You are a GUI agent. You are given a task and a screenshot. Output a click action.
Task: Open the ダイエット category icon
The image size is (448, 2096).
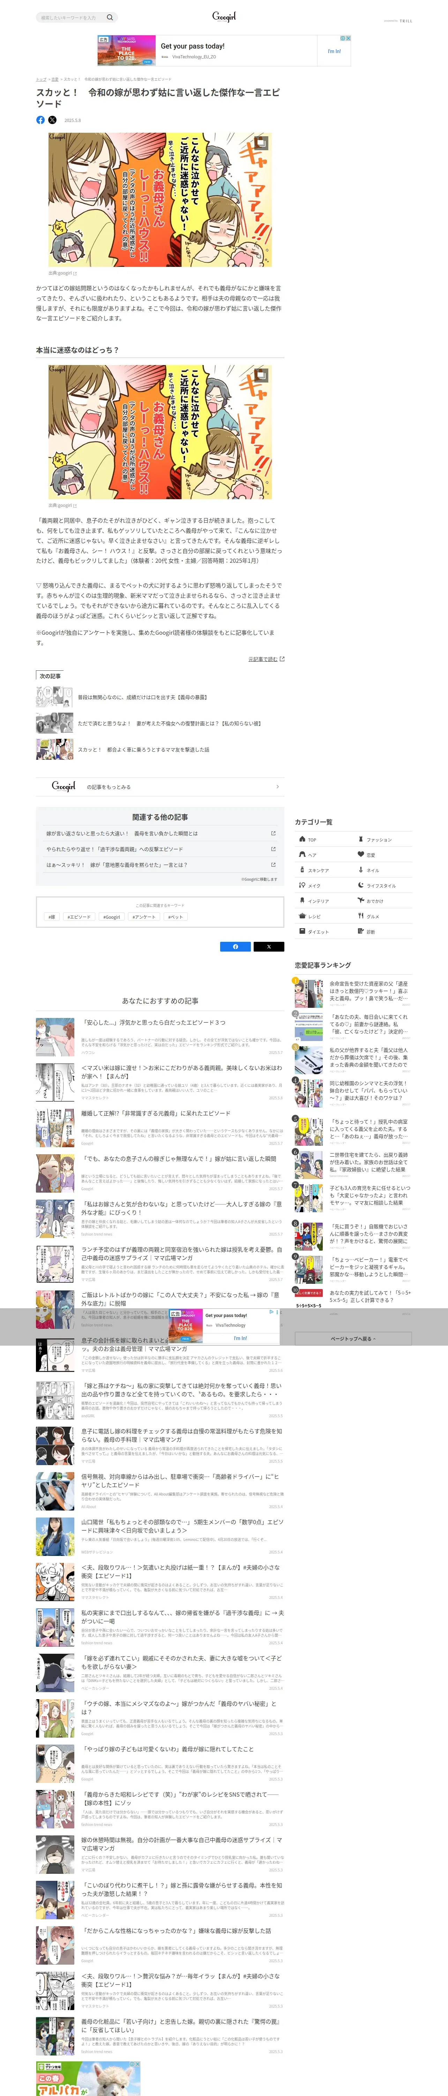(302, 932)
